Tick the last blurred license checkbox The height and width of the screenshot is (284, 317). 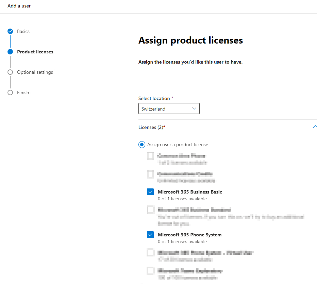(x=151, y=271)
